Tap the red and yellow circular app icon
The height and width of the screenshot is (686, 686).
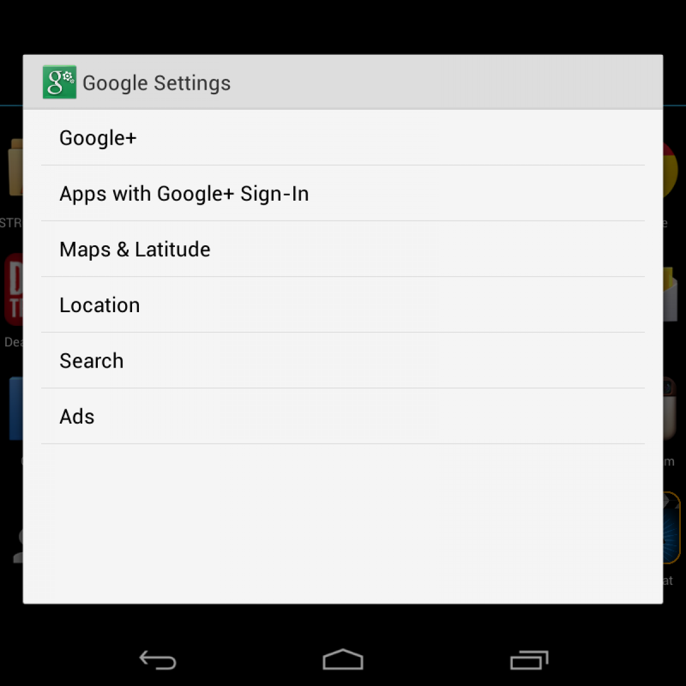tap(671, 170)
